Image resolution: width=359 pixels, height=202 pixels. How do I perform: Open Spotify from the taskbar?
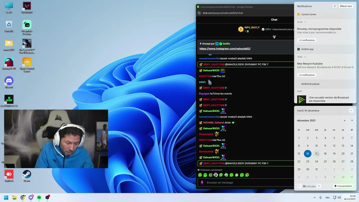click(x=39, y=198)
